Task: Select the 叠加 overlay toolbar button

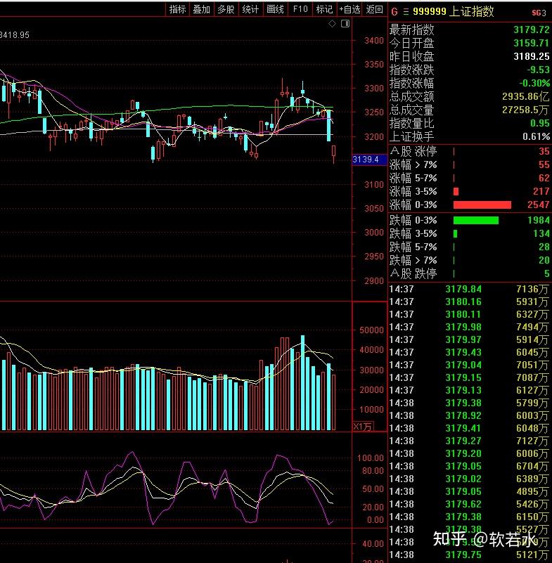Action: pos(201,9)
